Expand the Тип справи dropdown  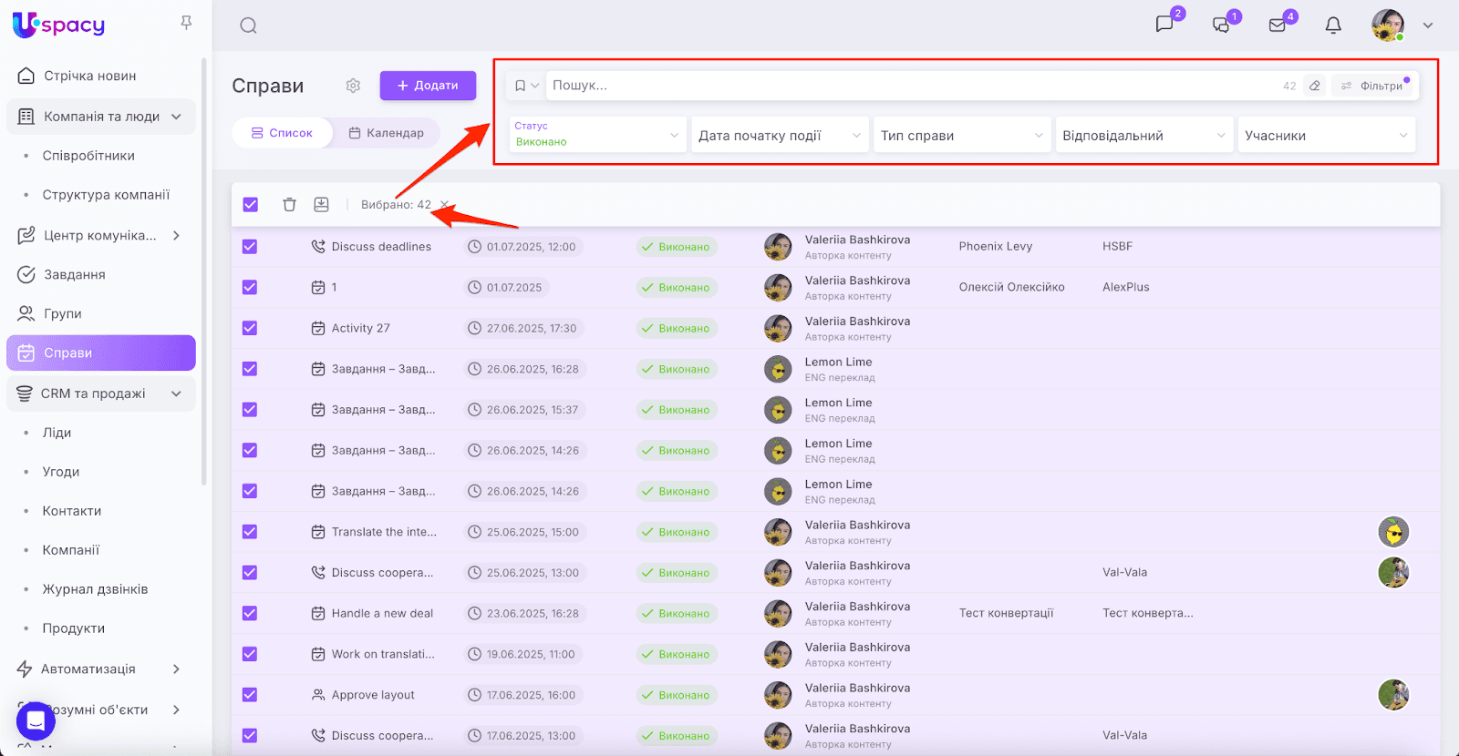click(x=961, y=136)
